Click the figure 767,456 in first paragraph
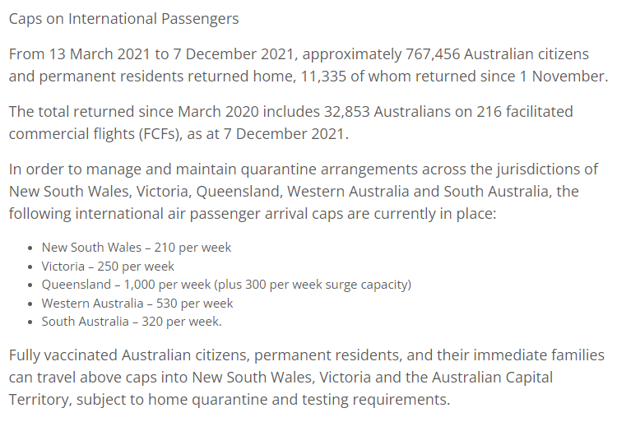 click(x=433, y=53)
